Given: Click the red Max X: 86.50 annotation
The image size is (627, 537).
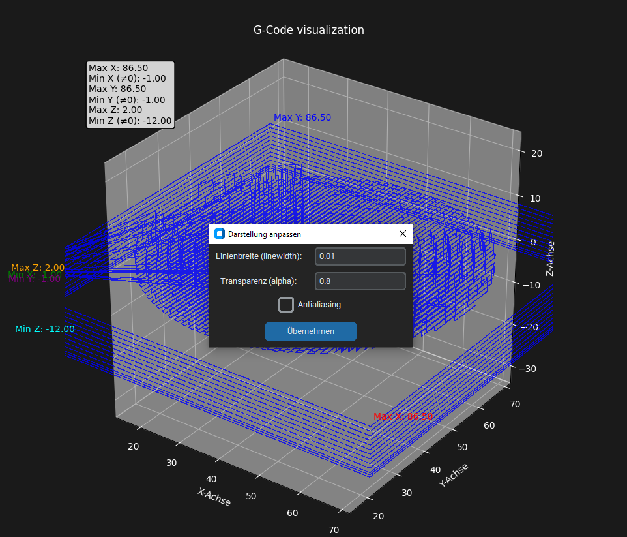Looking at the screenshot, I should (x=403, y=416).
